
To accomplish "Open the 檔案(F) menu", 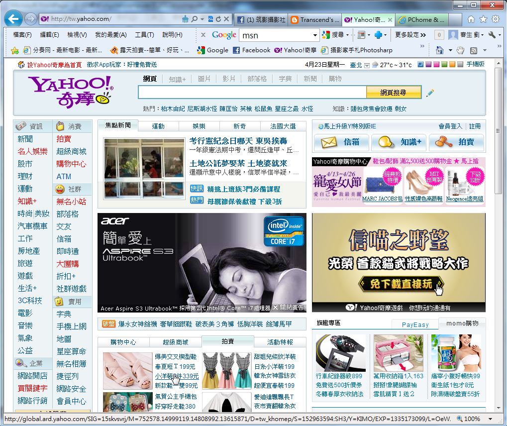I will pos(22,35).
